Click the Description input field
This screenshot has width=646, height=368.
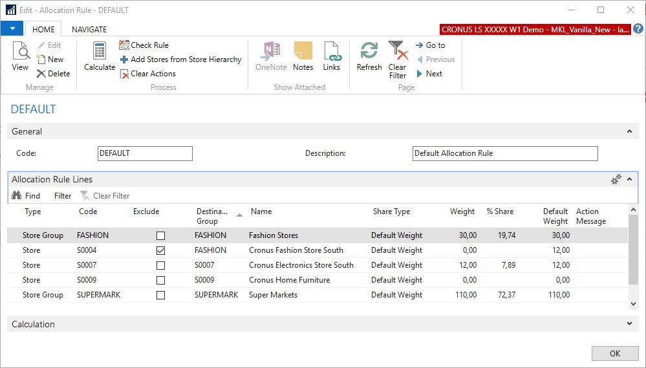click(504, 153)
